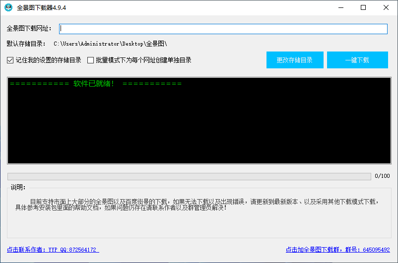This screenshot has height=263, width=398.
Task: Uncheck 记住我的设置的存储目录 checkbox
Action: (10, 60)
